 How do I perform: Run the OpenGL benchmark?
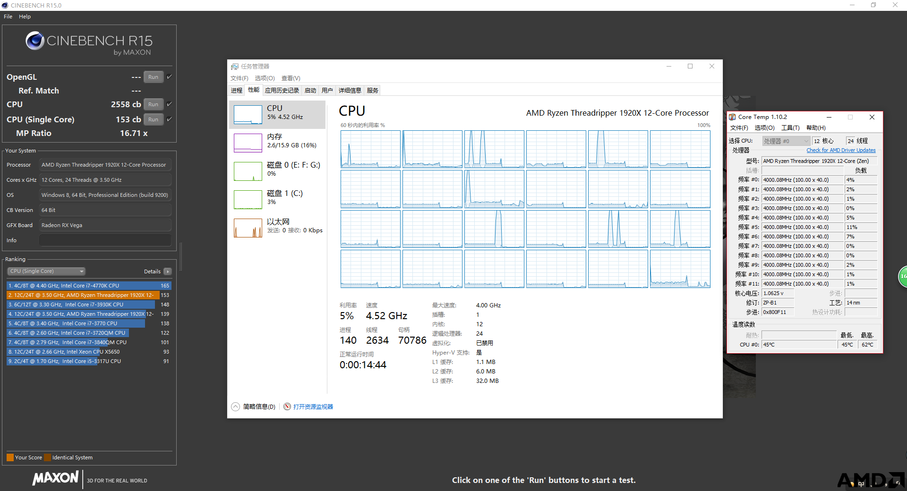click(153, 77)
